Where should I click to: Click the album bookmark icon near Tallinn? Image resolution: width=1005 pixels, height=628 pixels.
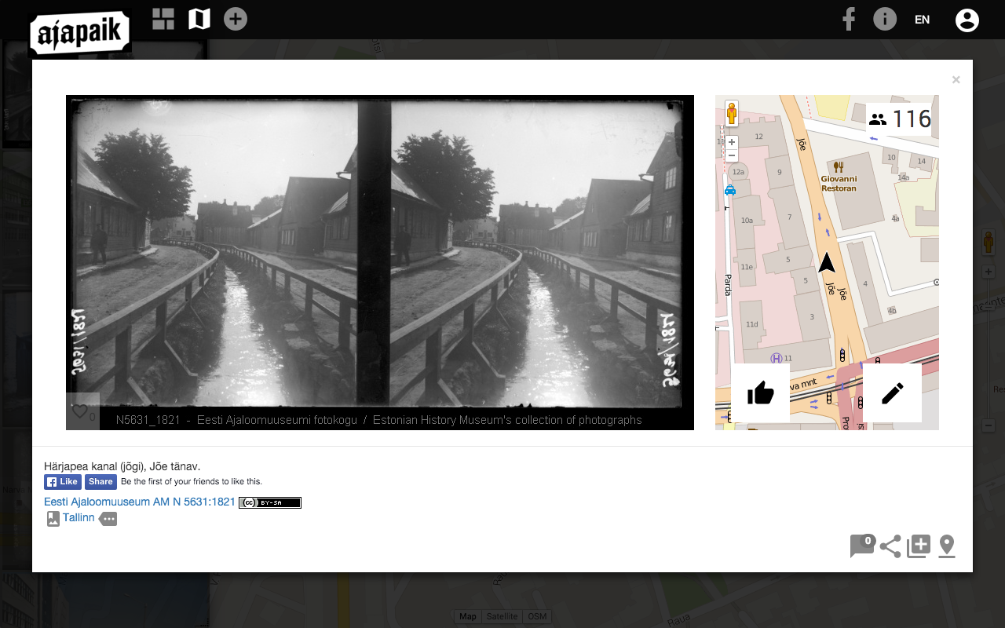pyautogui.click(x=53, y=519)
